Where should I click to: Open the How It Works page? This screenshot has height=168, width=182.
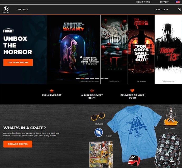point(143,2)
